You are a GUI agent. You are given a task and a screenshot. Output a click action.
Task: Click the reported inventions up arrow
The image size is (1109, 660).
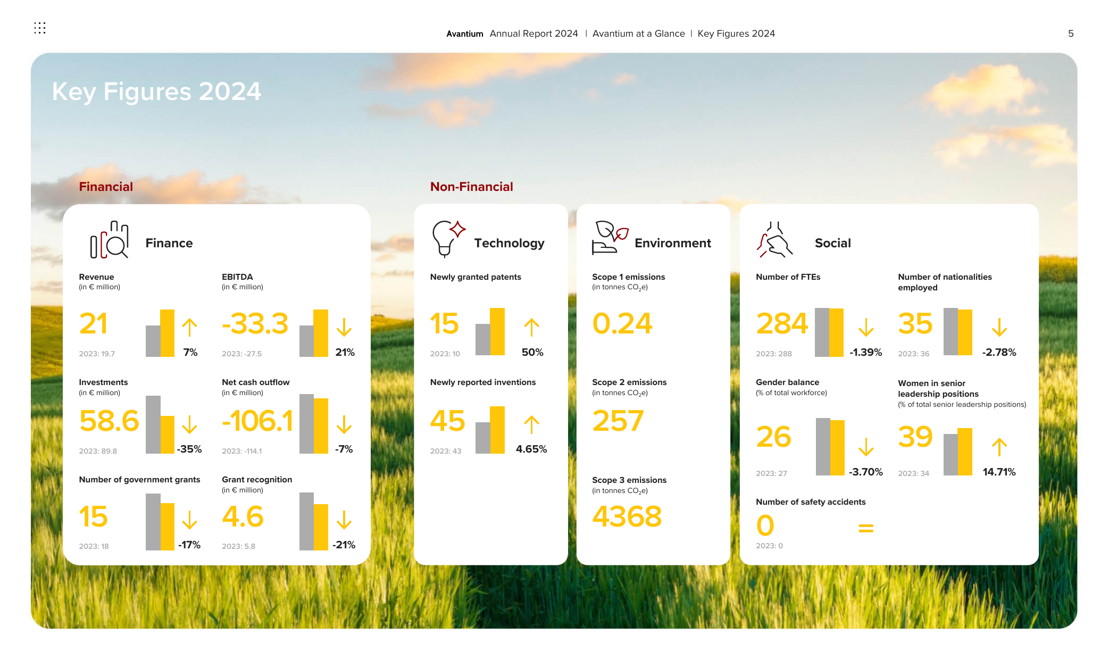pos(532,424)
